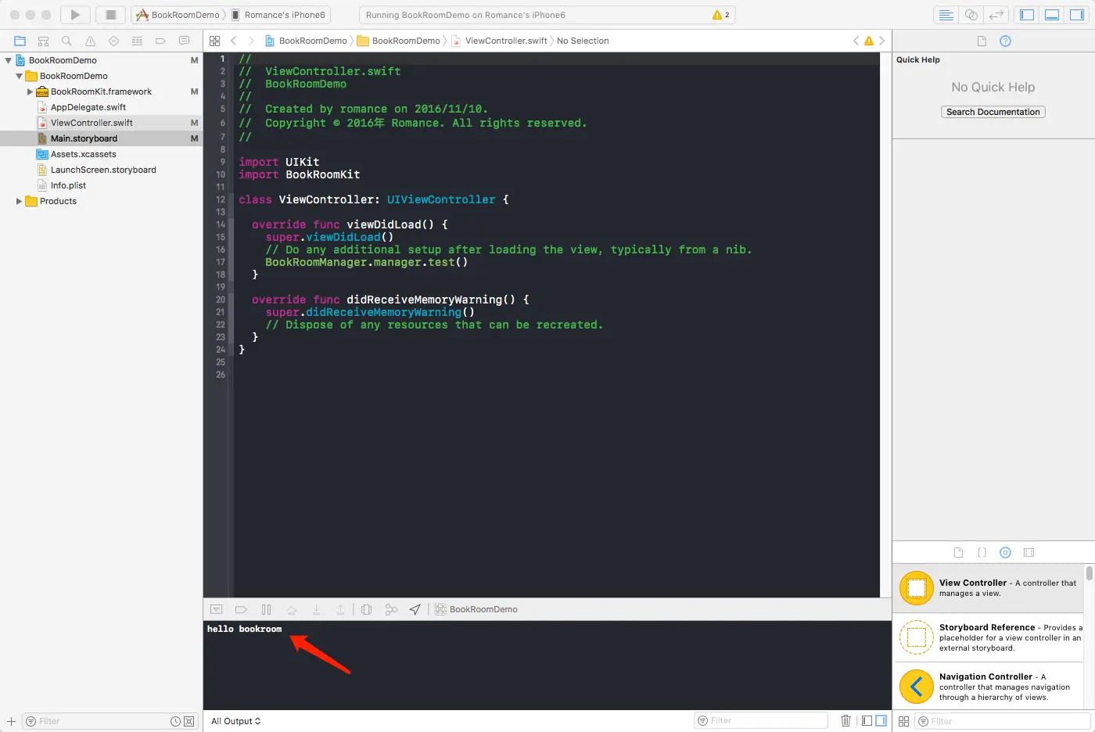The width and height of the screenshot is (1095, 732).
Task: Jump to the next issue
Action: pos(881,41)
